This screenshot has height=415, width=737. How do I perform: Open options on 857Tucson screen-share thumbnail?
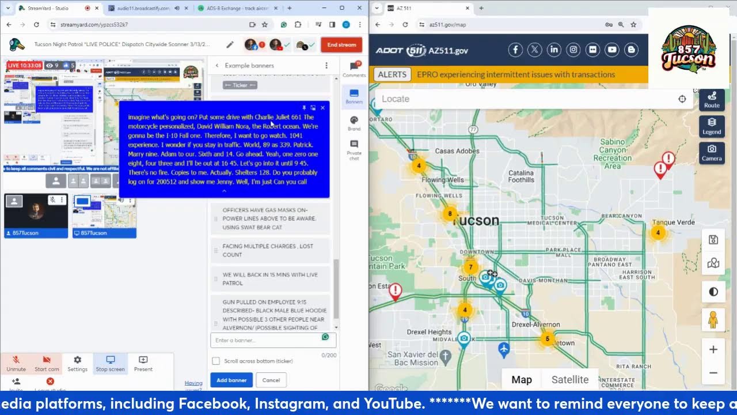pyautogui.click(x=131, y=200)
